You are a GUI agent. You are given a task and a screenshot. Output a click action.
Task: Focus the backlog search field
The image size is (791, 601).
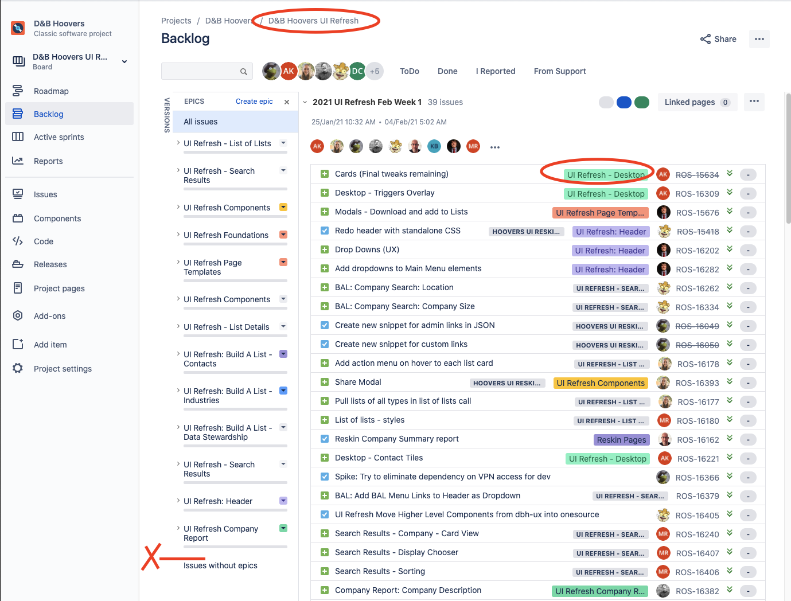pyautogui.click(x=206, y=71)
